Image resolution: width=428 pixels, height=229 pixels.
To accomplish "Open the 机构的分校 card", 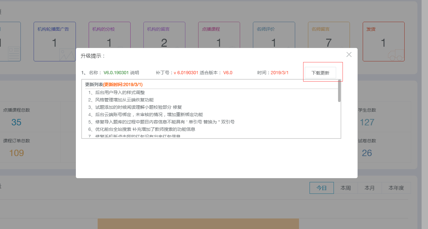I will tap(109, 35).
